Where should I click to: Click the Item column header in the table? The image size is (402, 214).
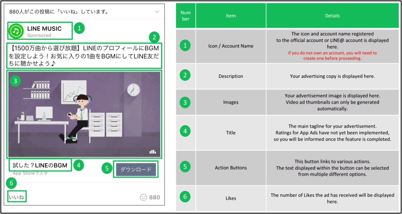coord(231,16)
